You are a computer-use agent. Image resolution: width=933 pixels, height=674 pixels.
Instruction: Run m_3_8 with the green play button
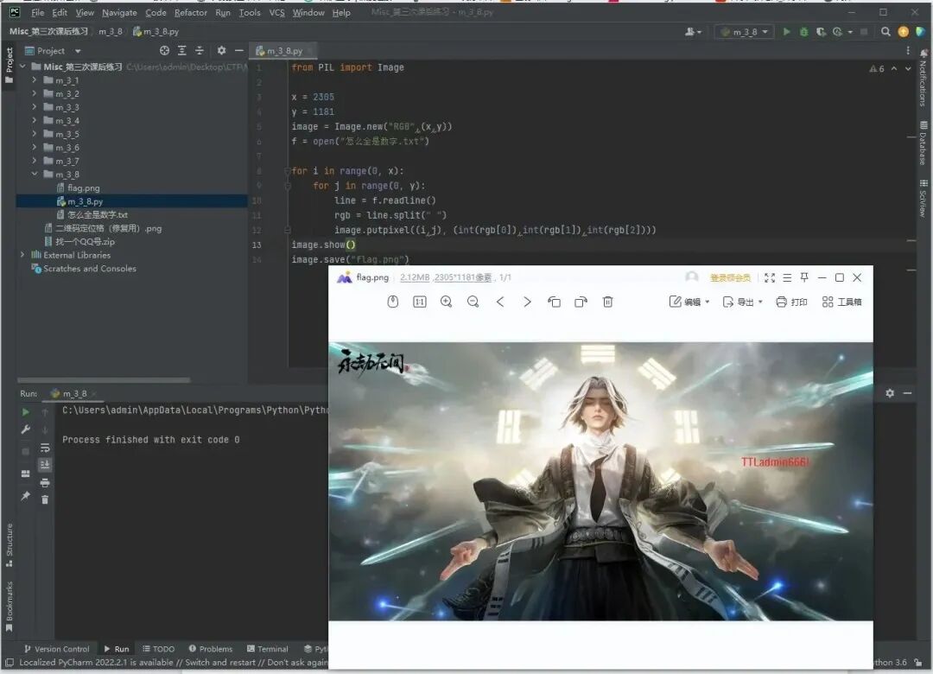tap(787, 32)
